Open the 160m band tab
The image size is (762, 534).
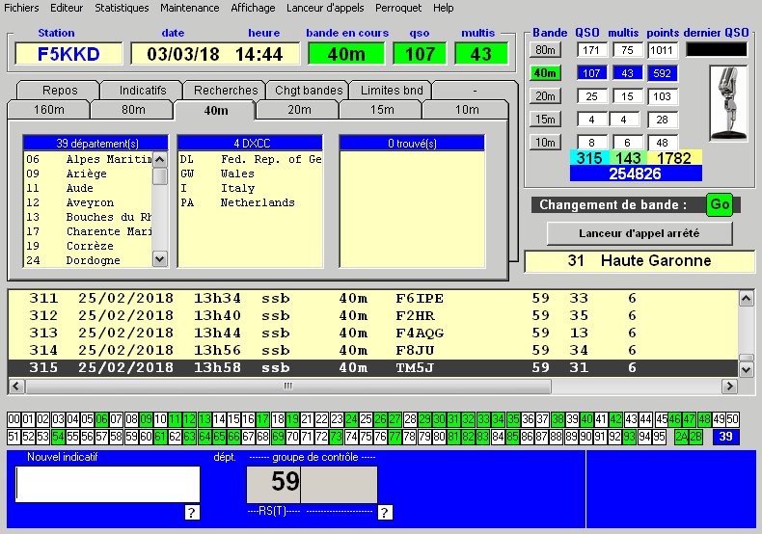49,110
